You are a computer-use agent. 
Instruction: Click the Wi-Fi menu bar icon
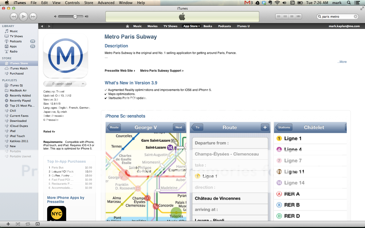(277, 3)
